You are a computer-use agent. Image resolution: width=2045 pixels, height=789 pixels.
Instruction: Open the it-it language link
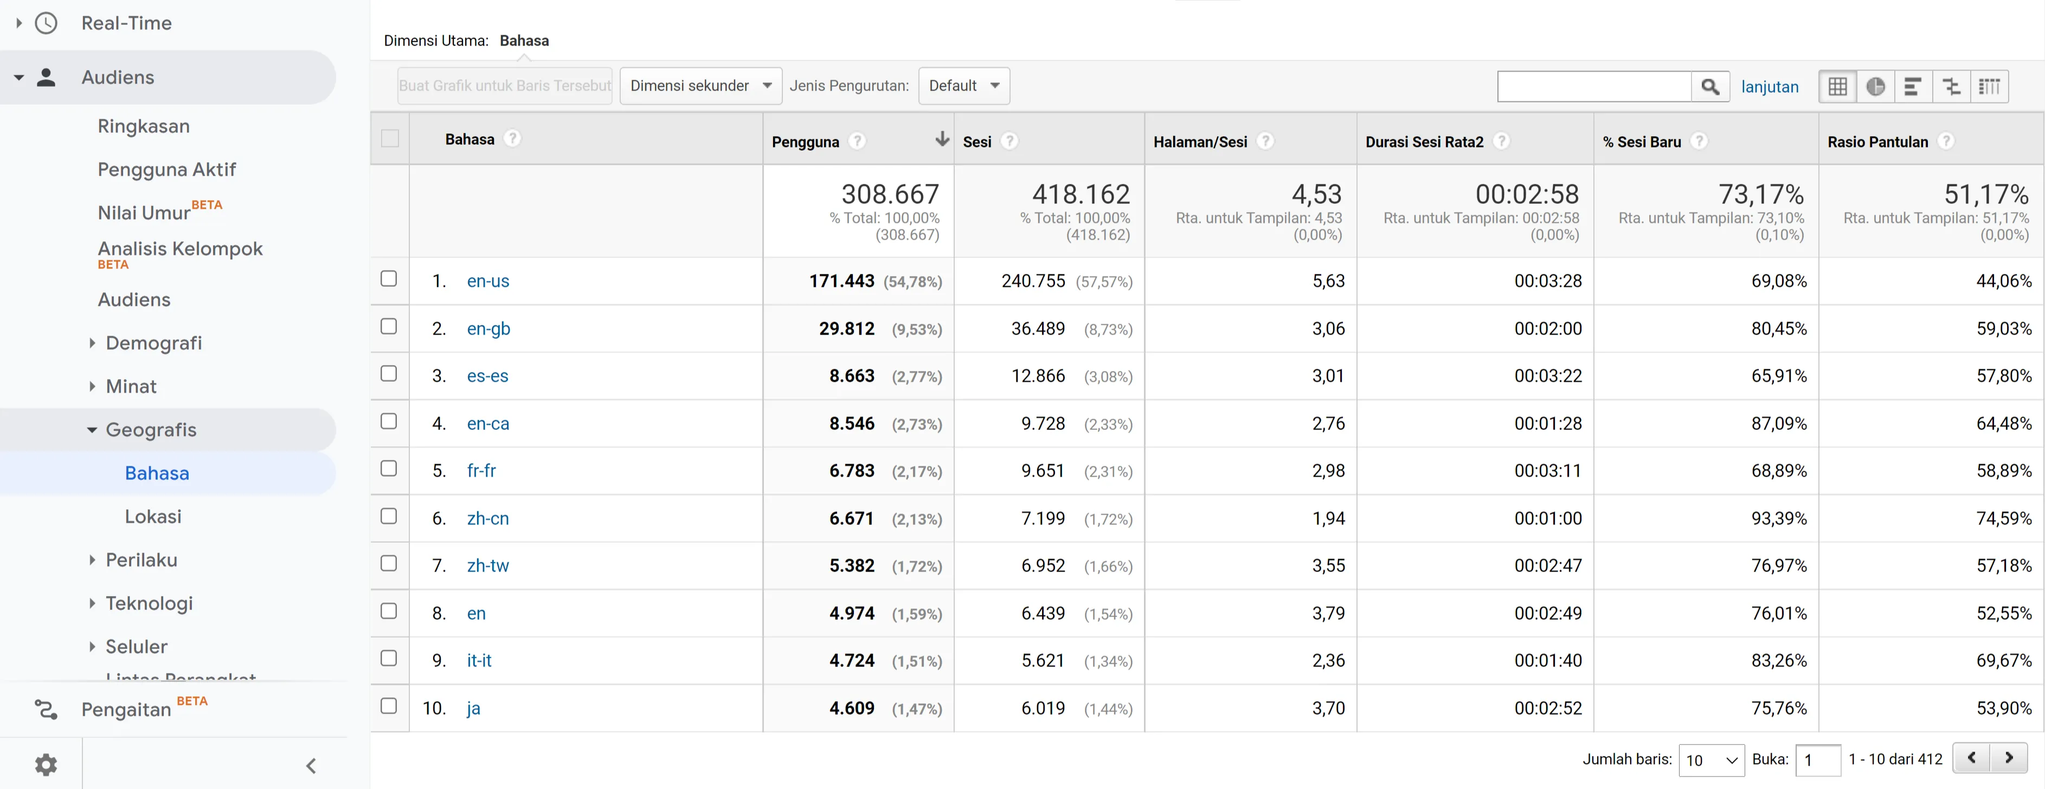[x=479, y=660]
